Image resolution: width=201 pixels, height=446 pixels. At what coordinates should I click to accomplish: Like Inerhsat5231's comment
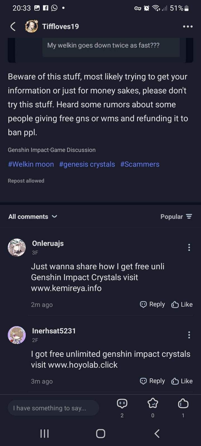point(182,381)
